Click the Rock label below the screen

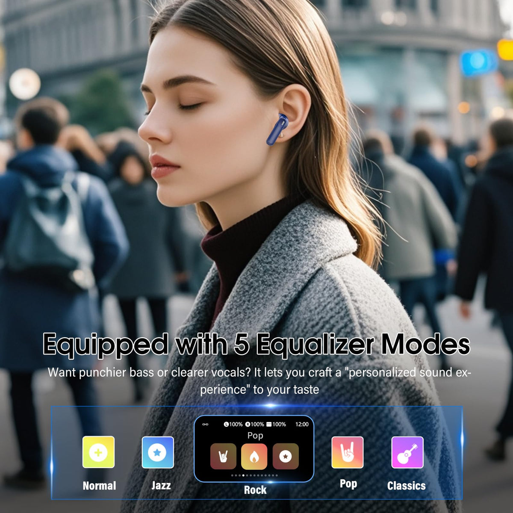click(x=255, y=490)
